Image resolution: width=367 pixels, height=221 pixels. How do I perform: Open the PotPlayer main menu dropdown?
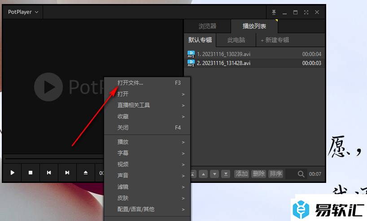[23, 12]
